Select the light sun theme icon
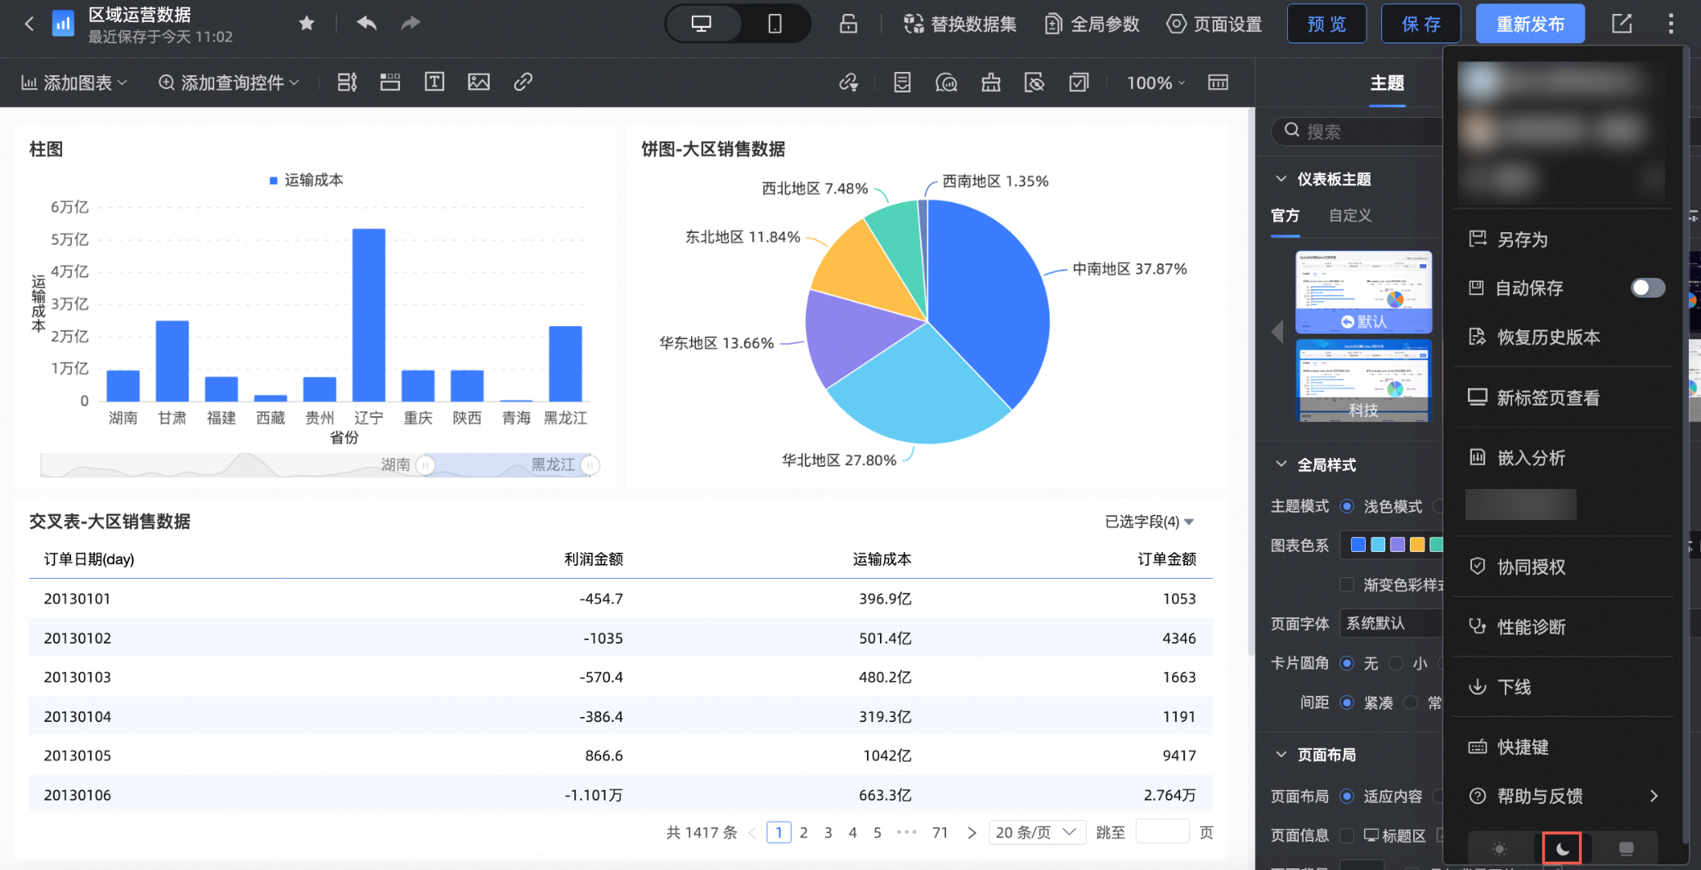Image resolution: width=1701 pixels, height=870 pixels. point(1499,849)
